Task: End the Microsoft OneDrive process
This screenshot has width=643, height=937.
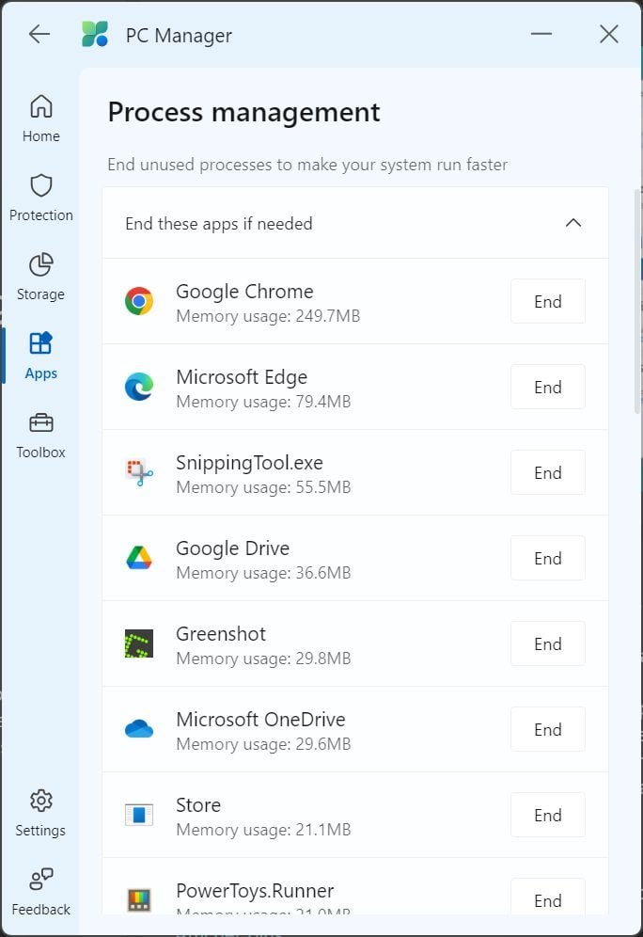Action: (x=547, y=729)
